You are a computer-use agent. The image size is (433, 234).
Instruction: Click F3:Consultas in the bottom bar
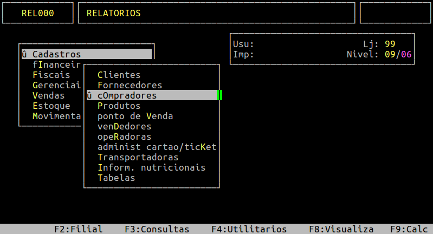[x=157, y=229]
